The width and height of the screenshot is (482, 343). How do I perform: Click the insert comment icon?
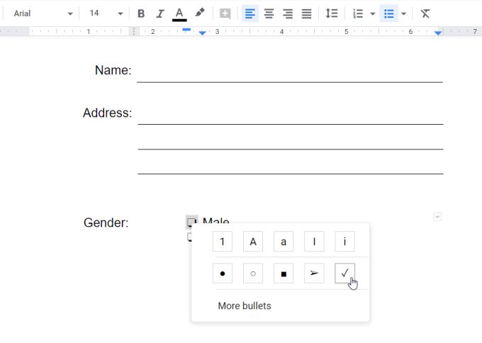[225, 13]
